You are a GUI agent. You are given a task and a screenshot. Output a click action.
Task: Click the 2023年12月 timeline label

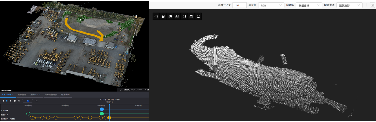(101, 105)
